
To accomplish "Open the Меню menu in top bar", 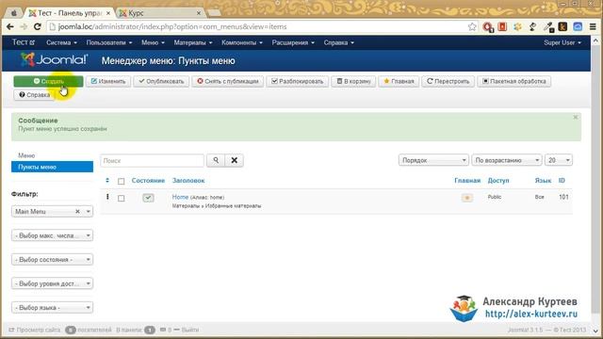I will coord(153,42).
